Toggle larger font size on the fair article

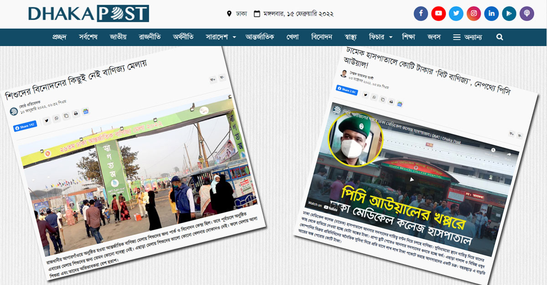pyautogui.click(x=212, y=80)
